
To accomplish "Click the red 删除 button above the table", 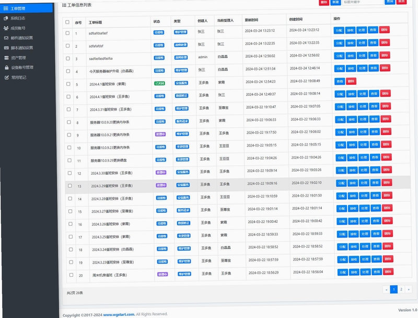I will pyautogui.click(x=324, y=2).
